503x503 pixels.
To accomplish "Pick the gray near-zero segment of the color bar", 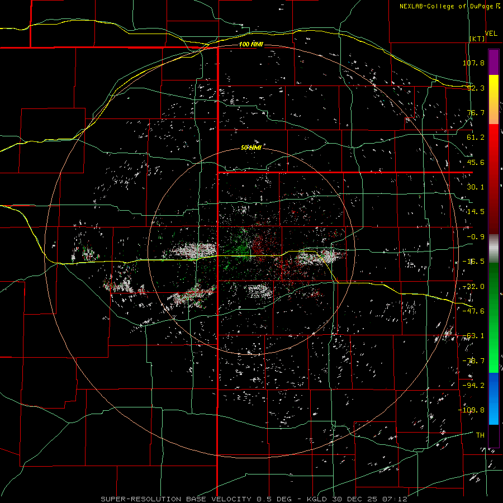I will tap(493, 249).
